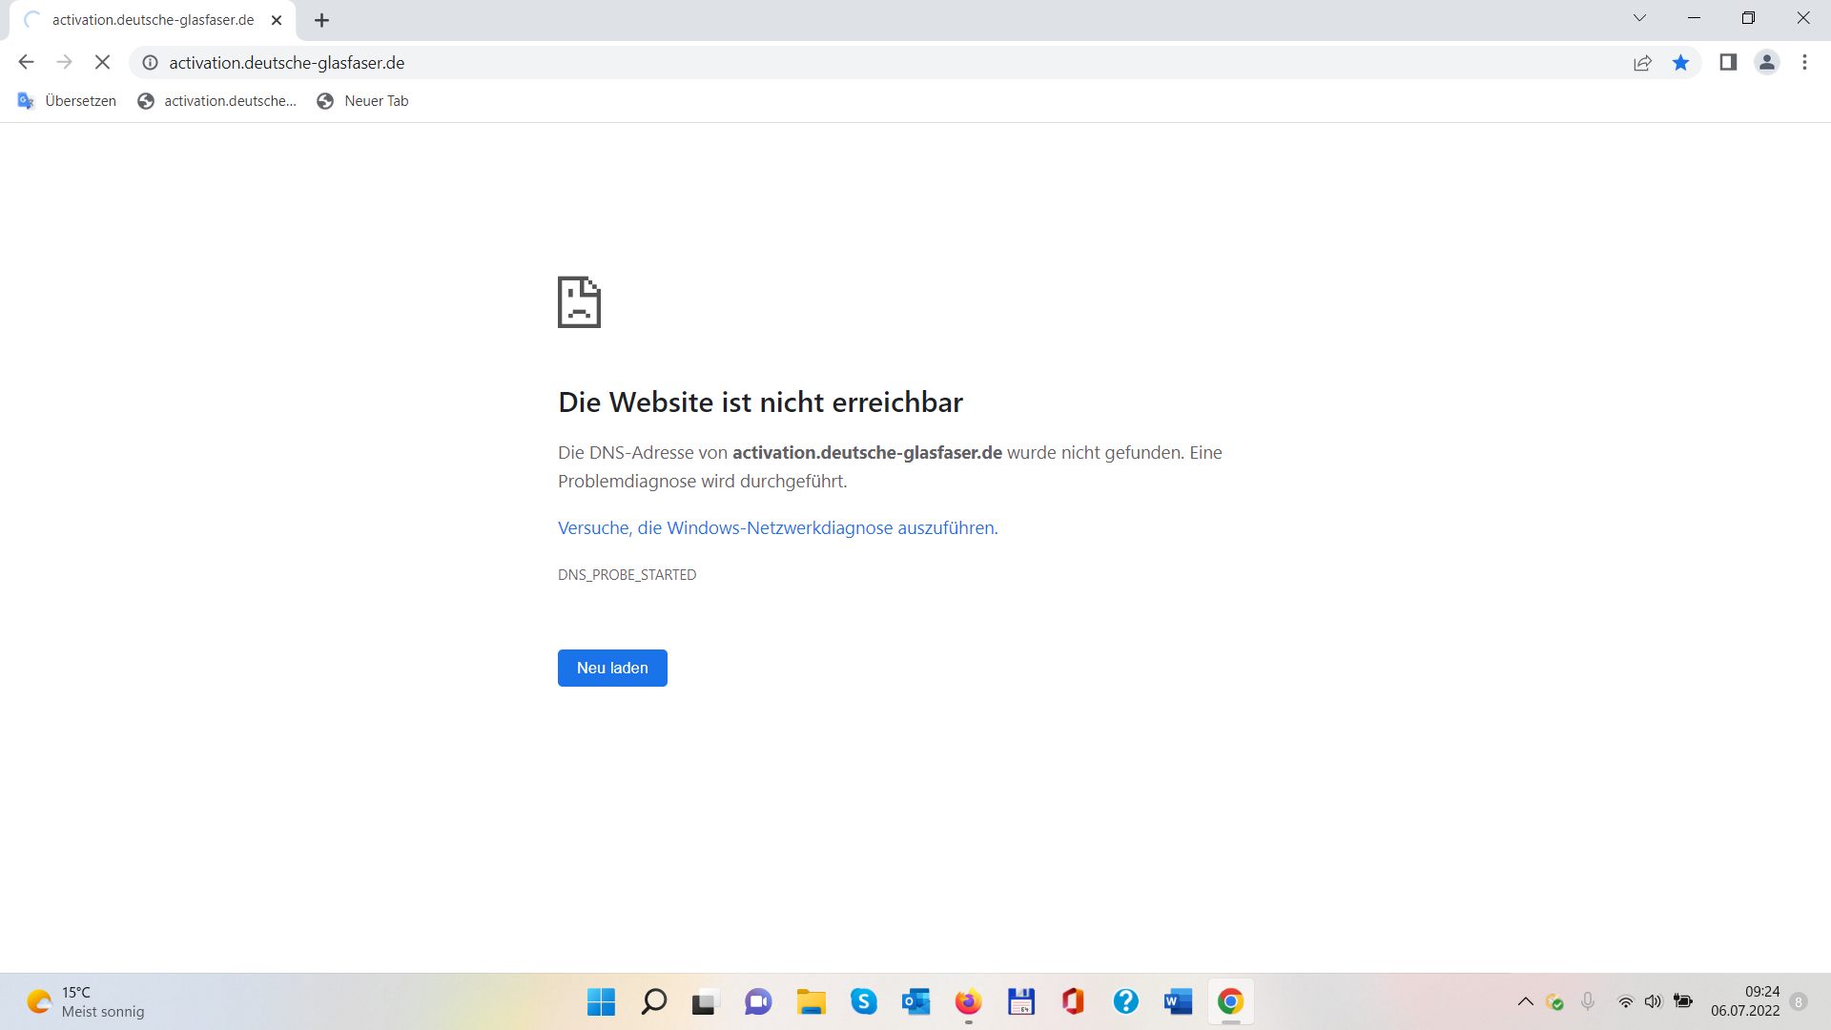Select the activation.deutsche-glasfaser.de tab
The width and height of the screenshot is (1831, 1030).
(x=153, y=20)
